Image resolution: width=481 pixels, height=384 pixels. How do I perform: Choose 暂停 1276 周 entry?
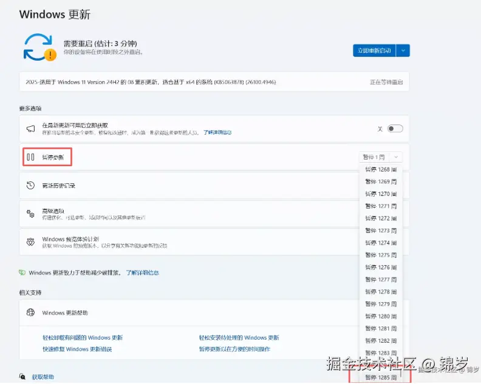(381, 268)
